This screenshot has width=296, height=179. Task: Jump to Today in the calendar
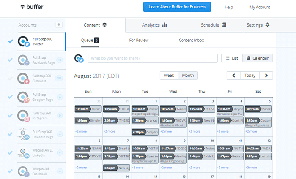click(250, 76)
